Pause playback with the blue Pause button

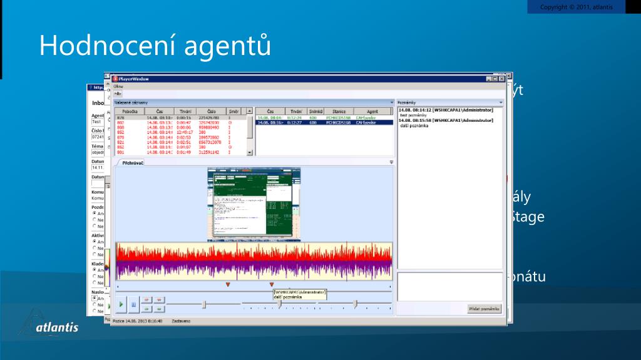(134, 304)
